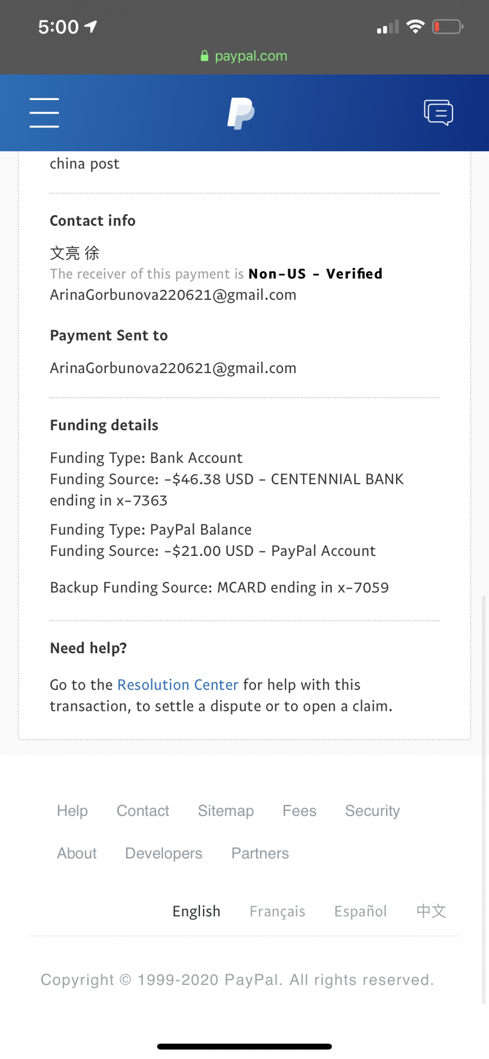View the Fees page
Image resolution: width=489 pixels, height=1059 pixels.
(x=299, y=810)
